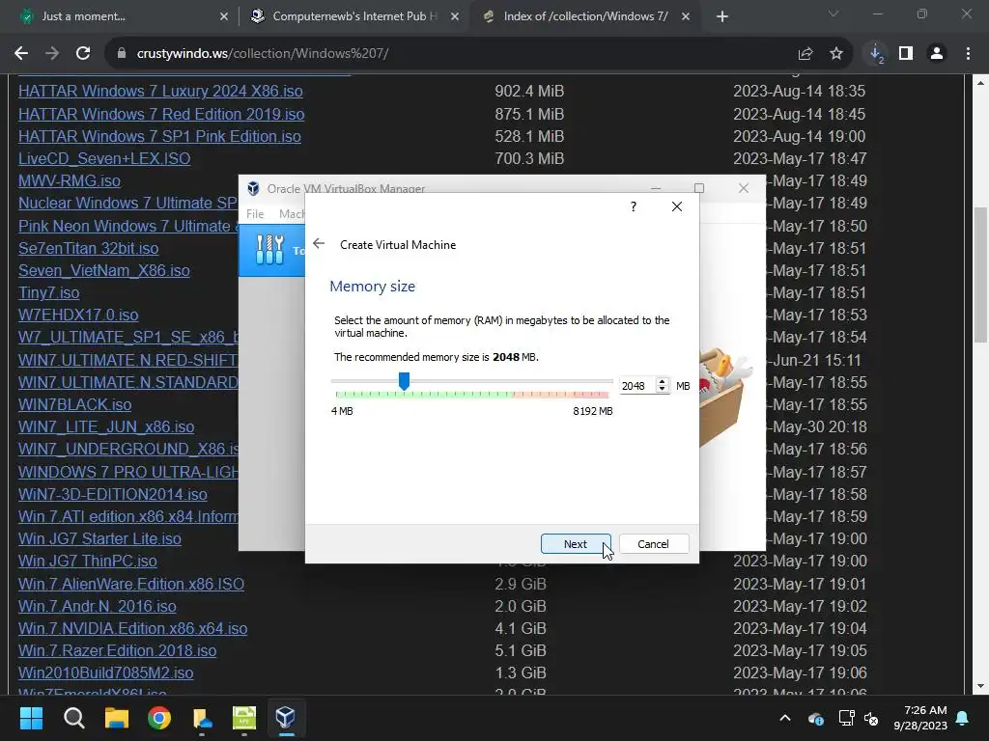
Task: Decrease memory with the spinner down arrow
Action: tap(662, 390)
